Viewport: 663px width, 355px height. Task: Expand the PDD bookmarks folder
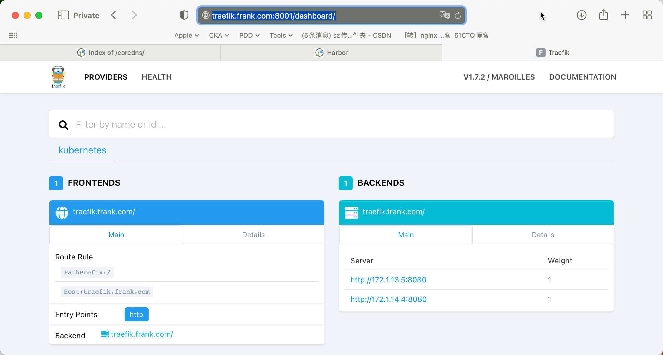pyautogui.click(x=249, y=35)
